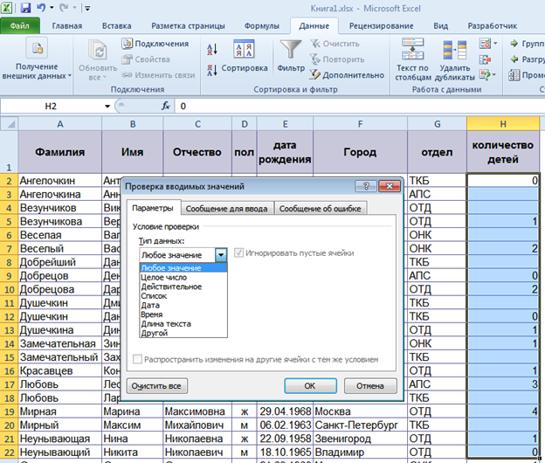Viewport: 545px width, 463px height.
Task: Open the 'Формулы' ribbon tab
Action: (x=262, y=26)
